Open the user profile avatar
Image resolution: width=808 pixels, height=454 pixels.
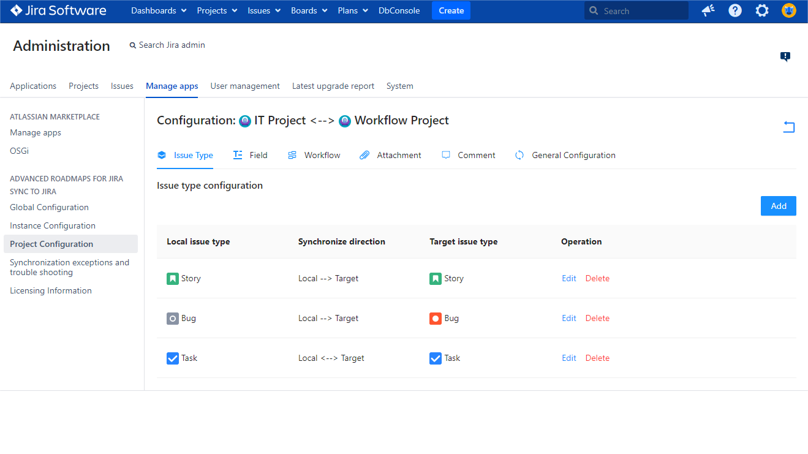pos(789,10)
